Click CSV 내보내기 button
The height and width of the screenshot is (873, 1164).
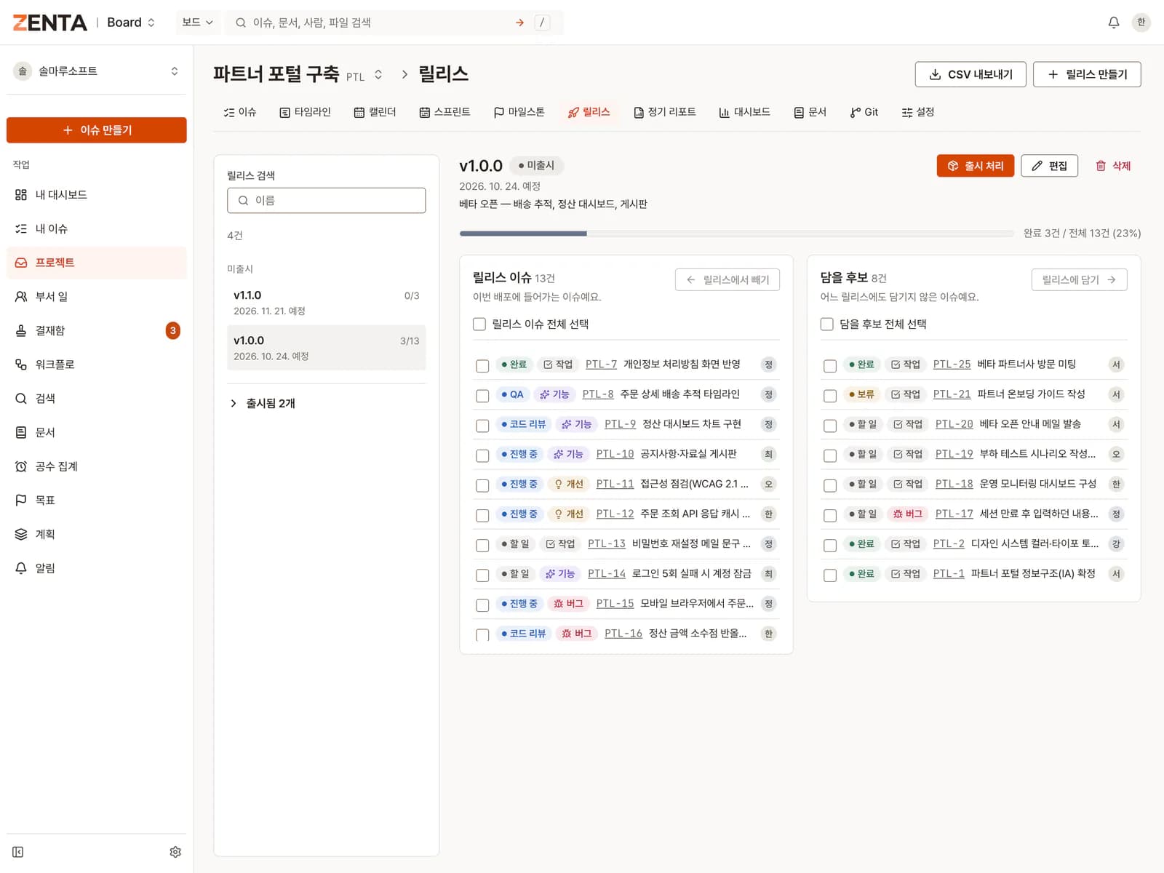(970, 74)
